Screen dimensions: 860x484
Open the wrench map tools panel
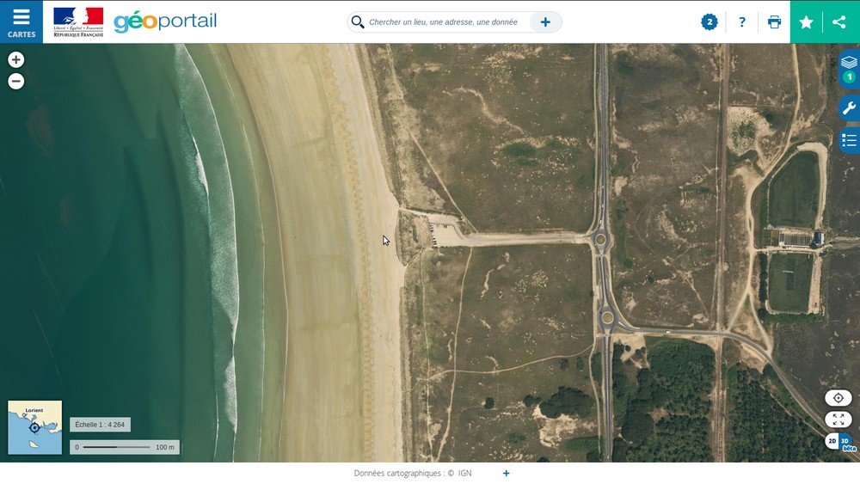click(849, 108)
